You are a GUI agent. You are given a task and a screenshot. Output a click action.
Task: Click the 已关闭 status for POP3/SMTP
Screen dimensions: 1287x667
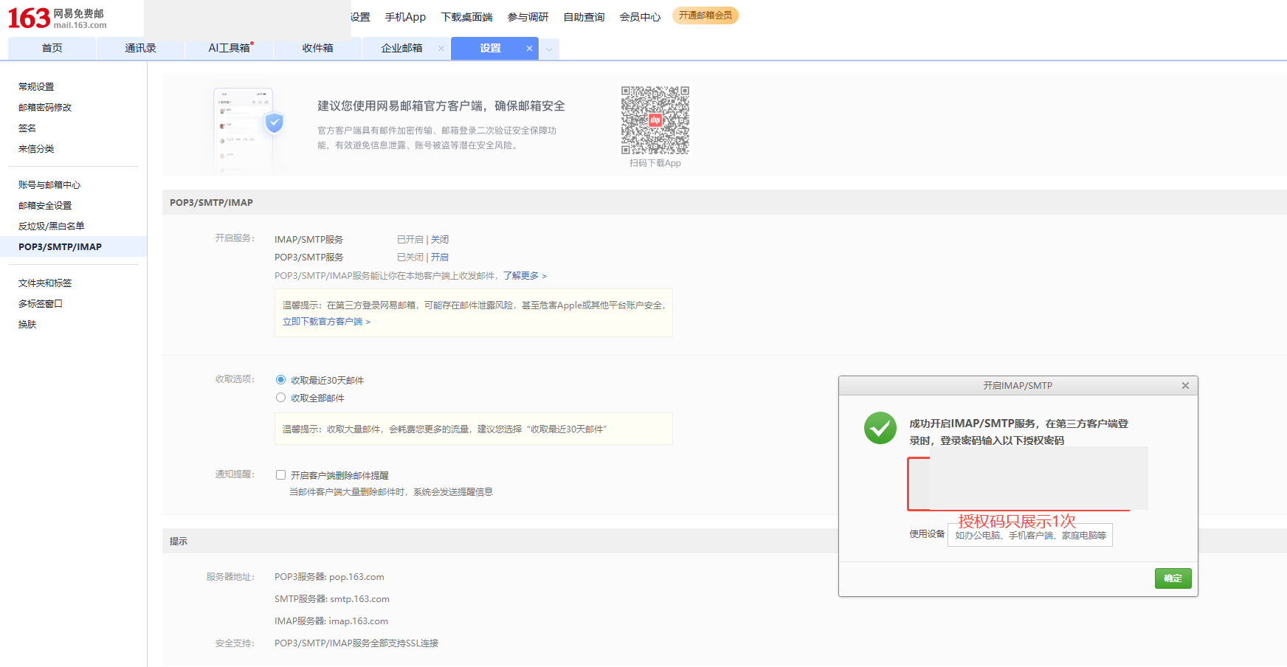(410, 258)
